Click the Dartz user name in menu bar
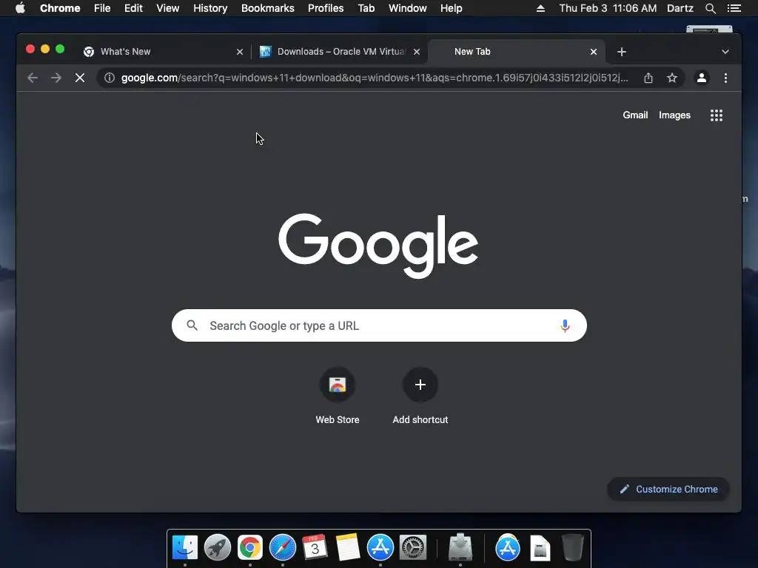Screen dimensions: 758x568 [680, 8]
